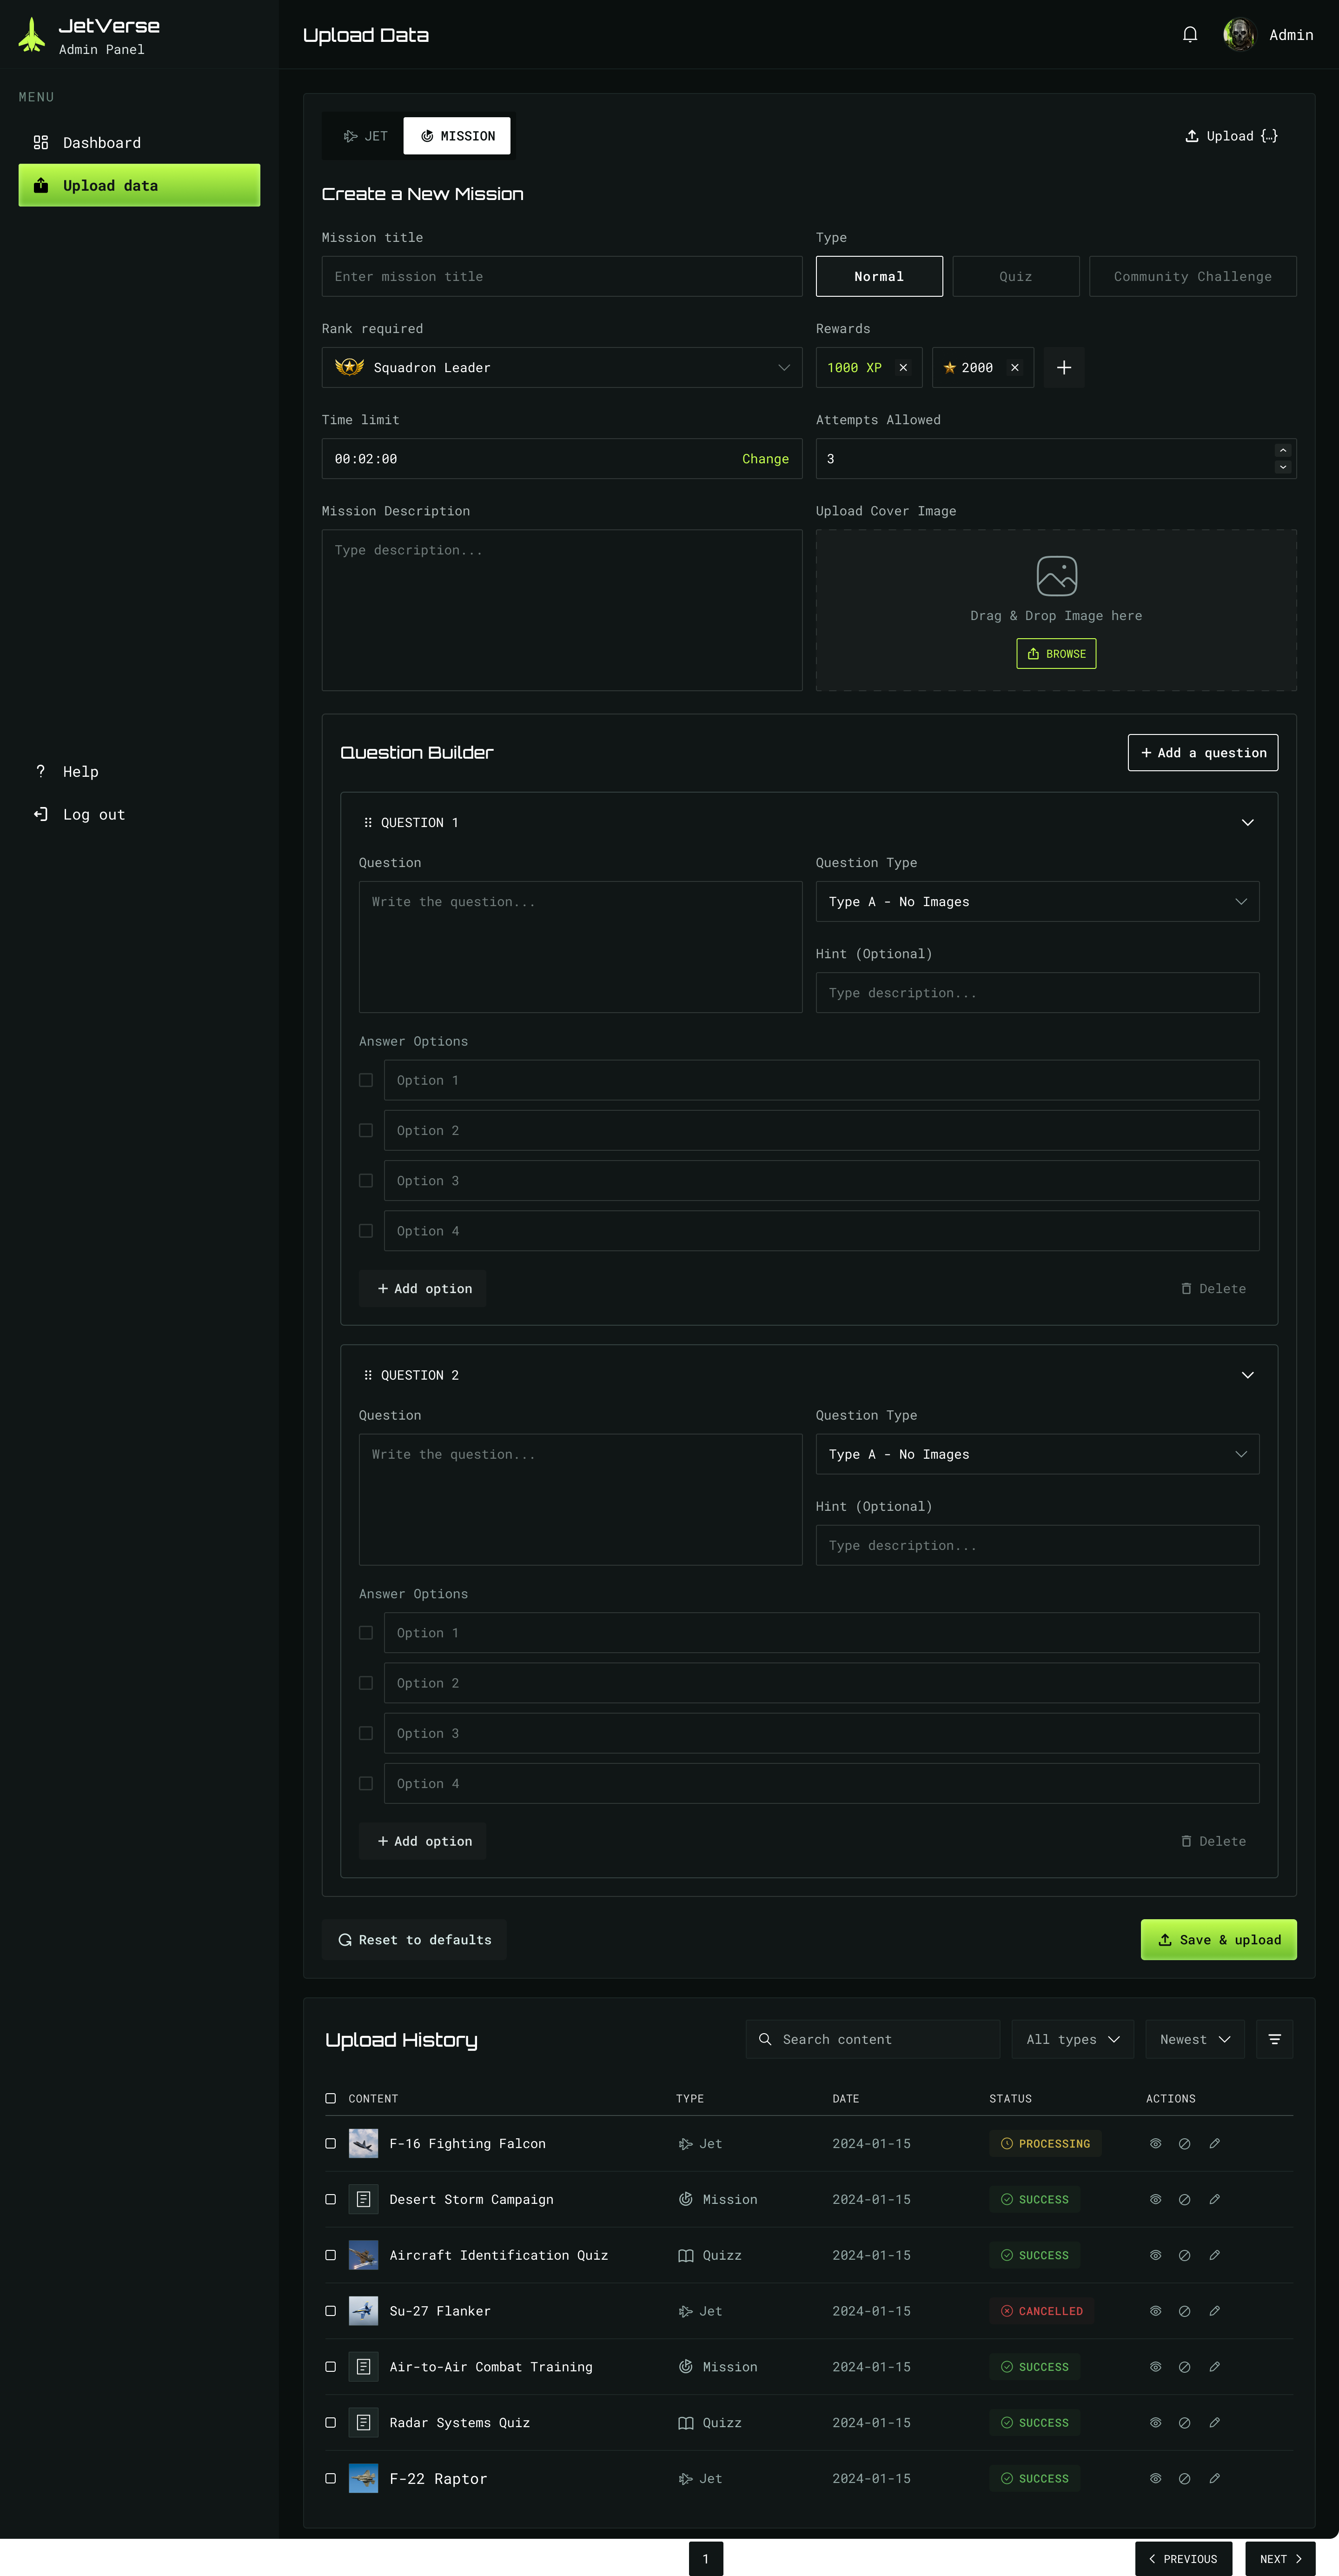
Task: Open the Newest sort dropdown
Action: tap(1195, 2040)
